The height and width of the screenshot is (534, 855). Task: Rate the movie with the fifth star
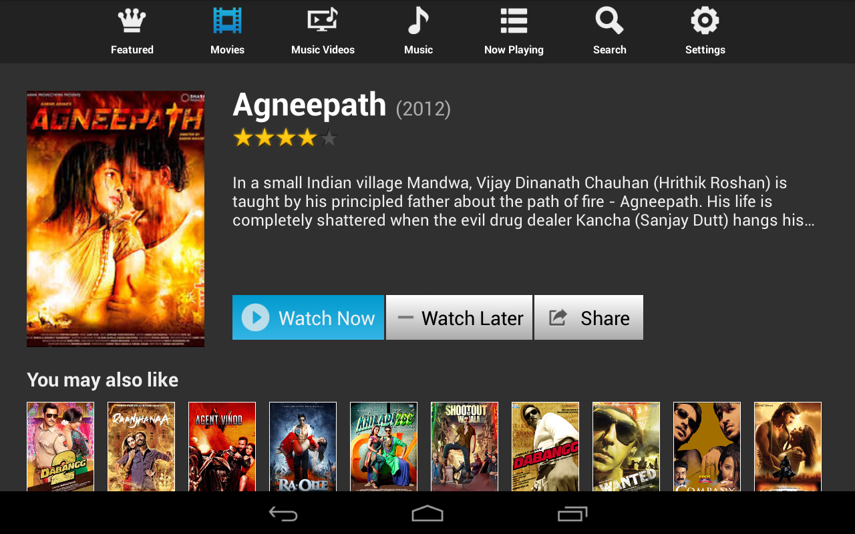point(329,138)
